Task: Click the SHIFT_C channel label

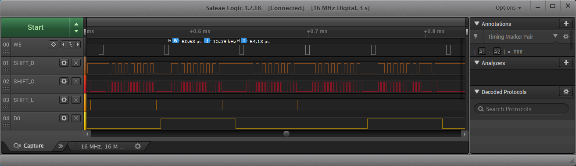Action: [x=24, y=81]
